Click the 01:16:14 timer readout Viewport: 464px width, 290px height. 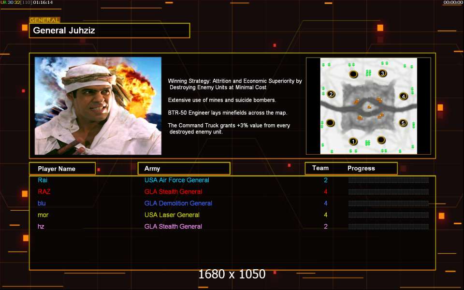pyautogui.click(x=43, y=2)
